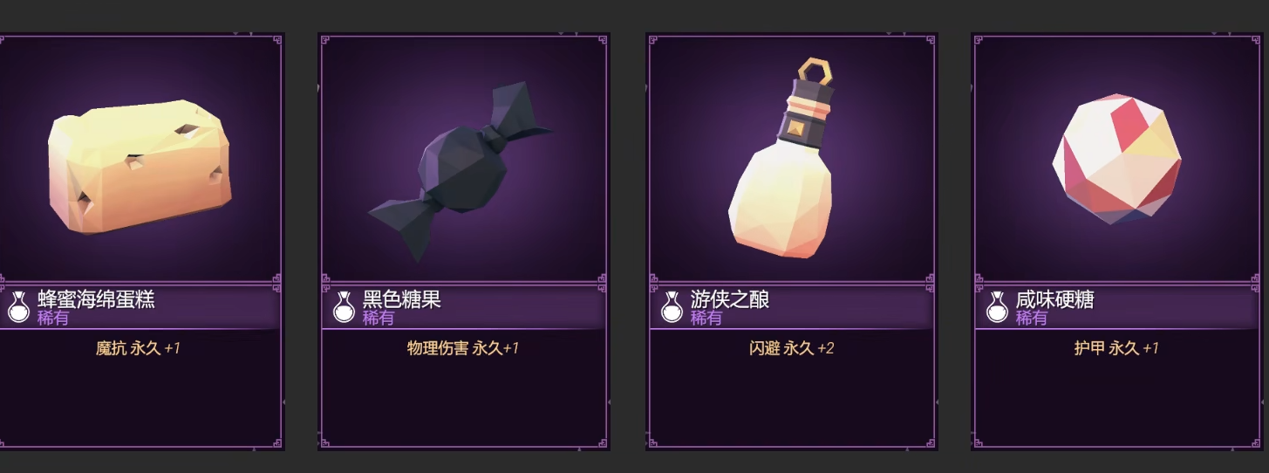Select the 魔抗 永久 +1 effect text
The width and height of the screenshot is (1269, 473).
[x=138, y=348]
